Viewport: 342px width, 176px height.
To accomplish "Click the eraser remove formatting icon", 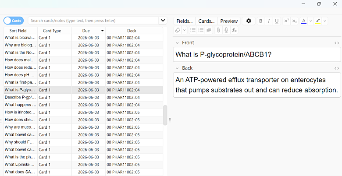I will (178, 30).
